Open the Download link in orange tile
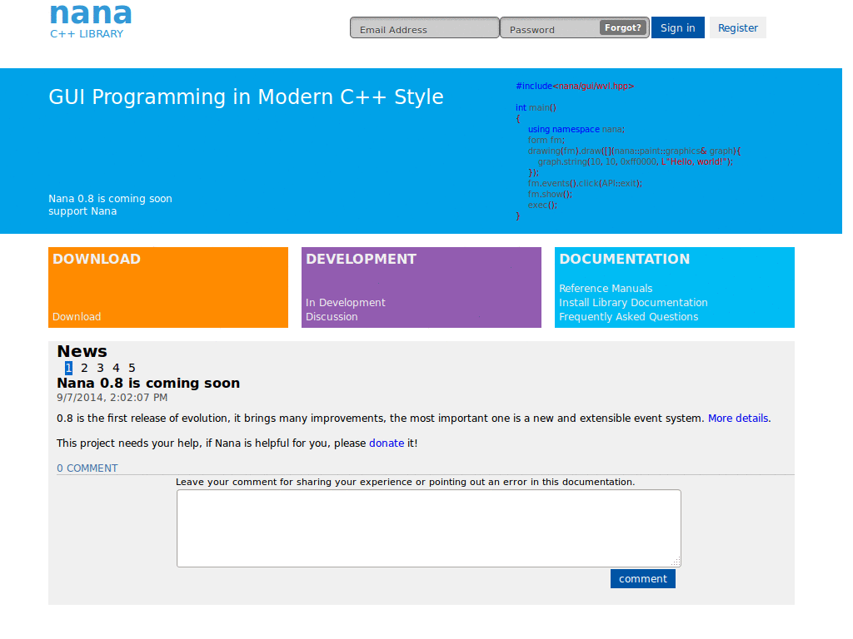This screenshot has width=853, height=639. (x=77, y=317)
